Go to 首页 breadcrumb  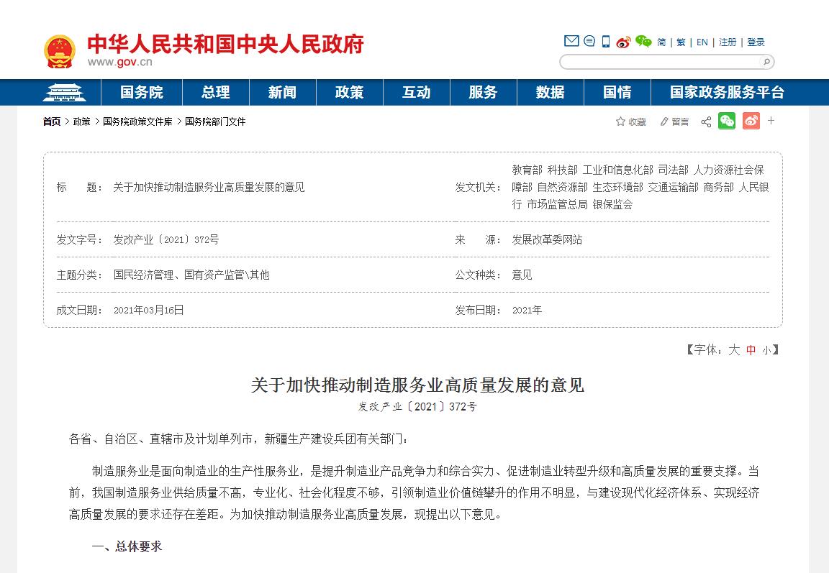52,122
